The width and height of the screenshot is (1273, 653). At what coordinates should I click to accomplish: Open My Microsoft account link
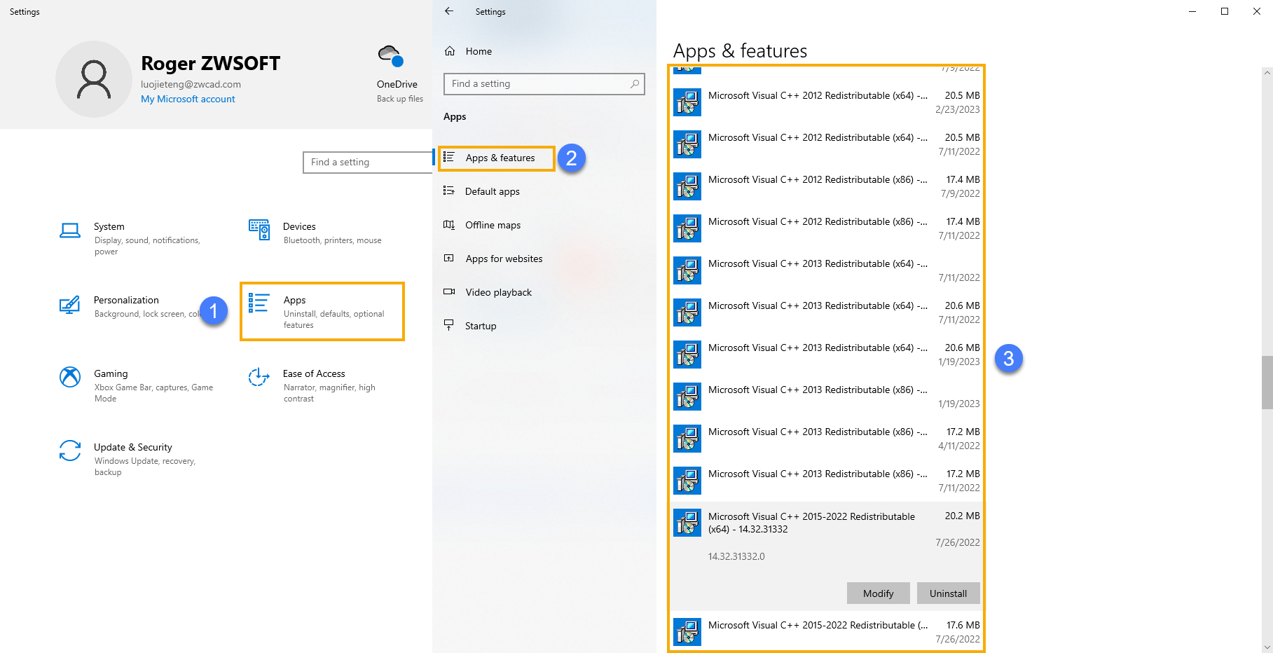coord(188,99)
